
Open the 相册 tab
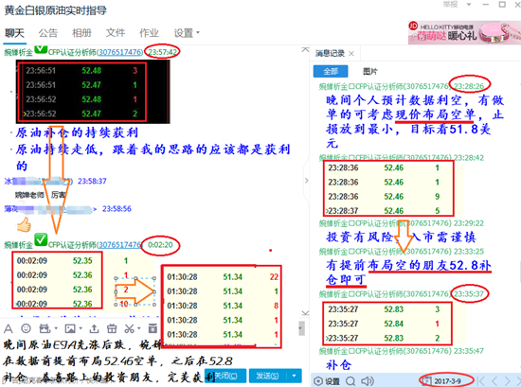click(x=81, y=33)
